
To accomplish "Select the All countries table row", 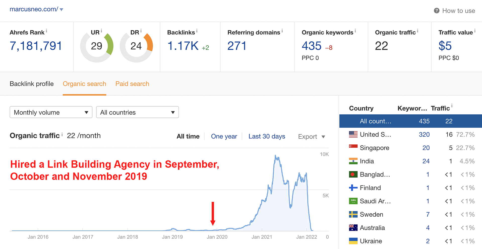I will (x=410, y=121).
